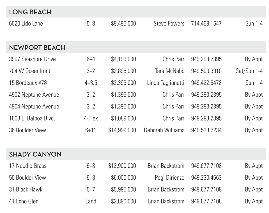
Task: Click agent name Tara McNabb
Action: coord(169,71)
